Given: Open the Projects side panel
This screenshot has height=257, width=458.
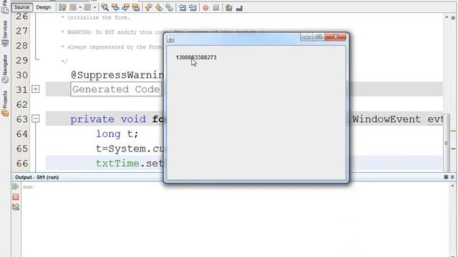Looking at the screenshot, I should (x=5, y=103).
